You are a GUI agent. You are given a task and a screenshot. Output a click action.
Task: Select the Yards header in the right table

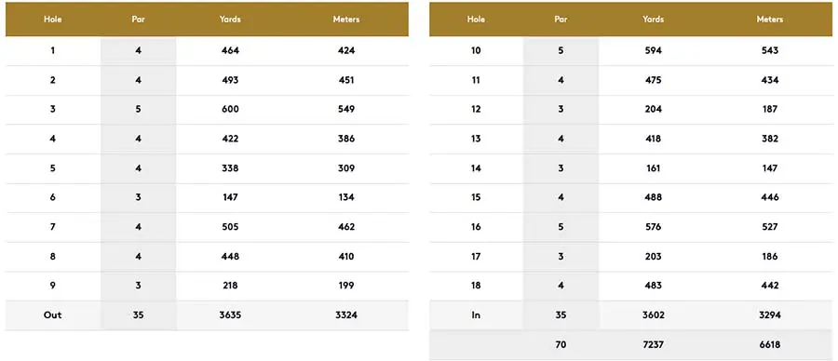653,20
